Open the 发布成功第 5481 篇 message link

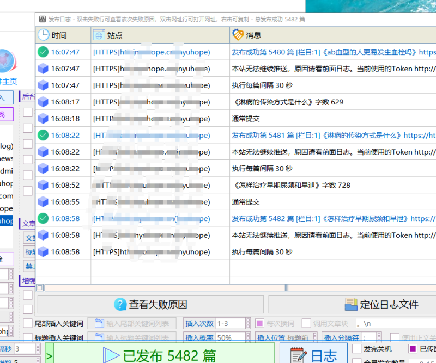[334, 136]
